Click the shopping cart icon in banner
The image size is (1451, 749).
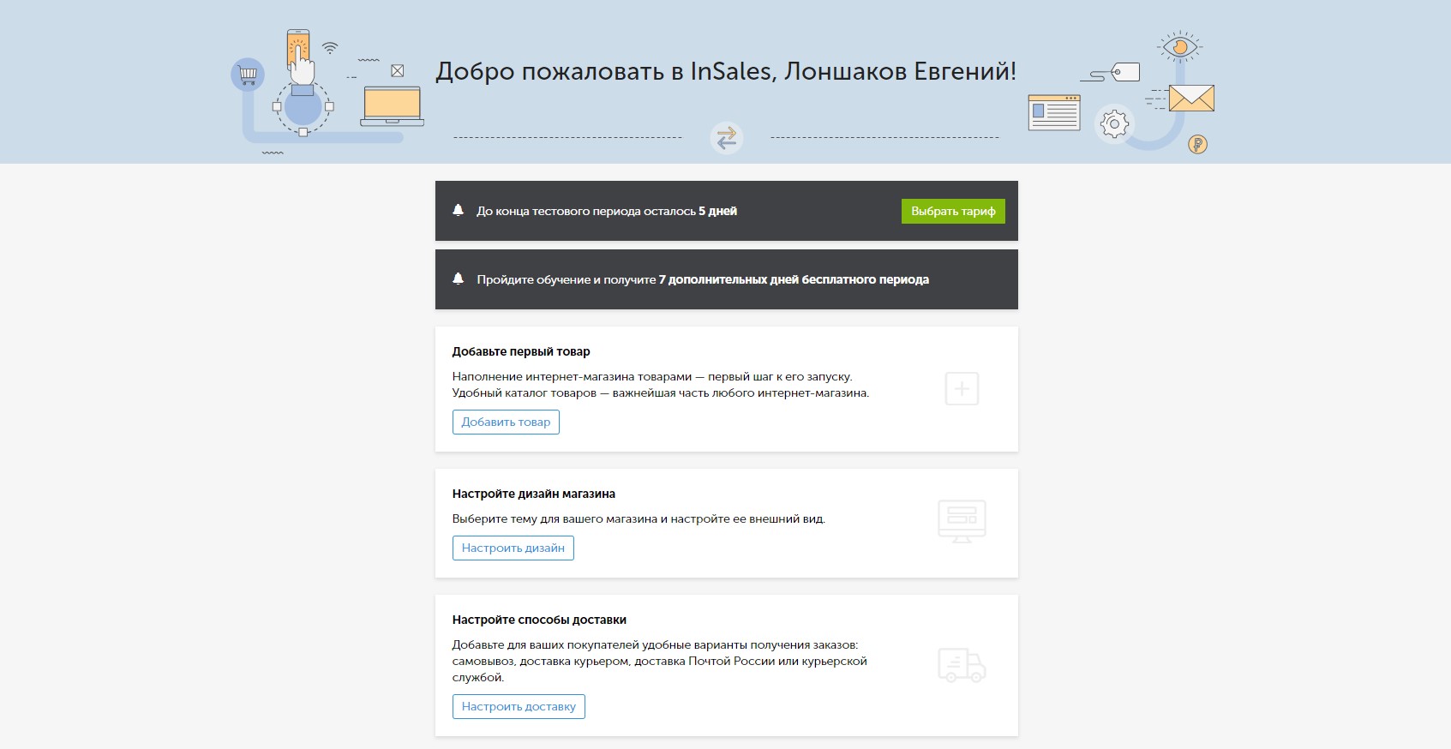click(x=248, y=75)
